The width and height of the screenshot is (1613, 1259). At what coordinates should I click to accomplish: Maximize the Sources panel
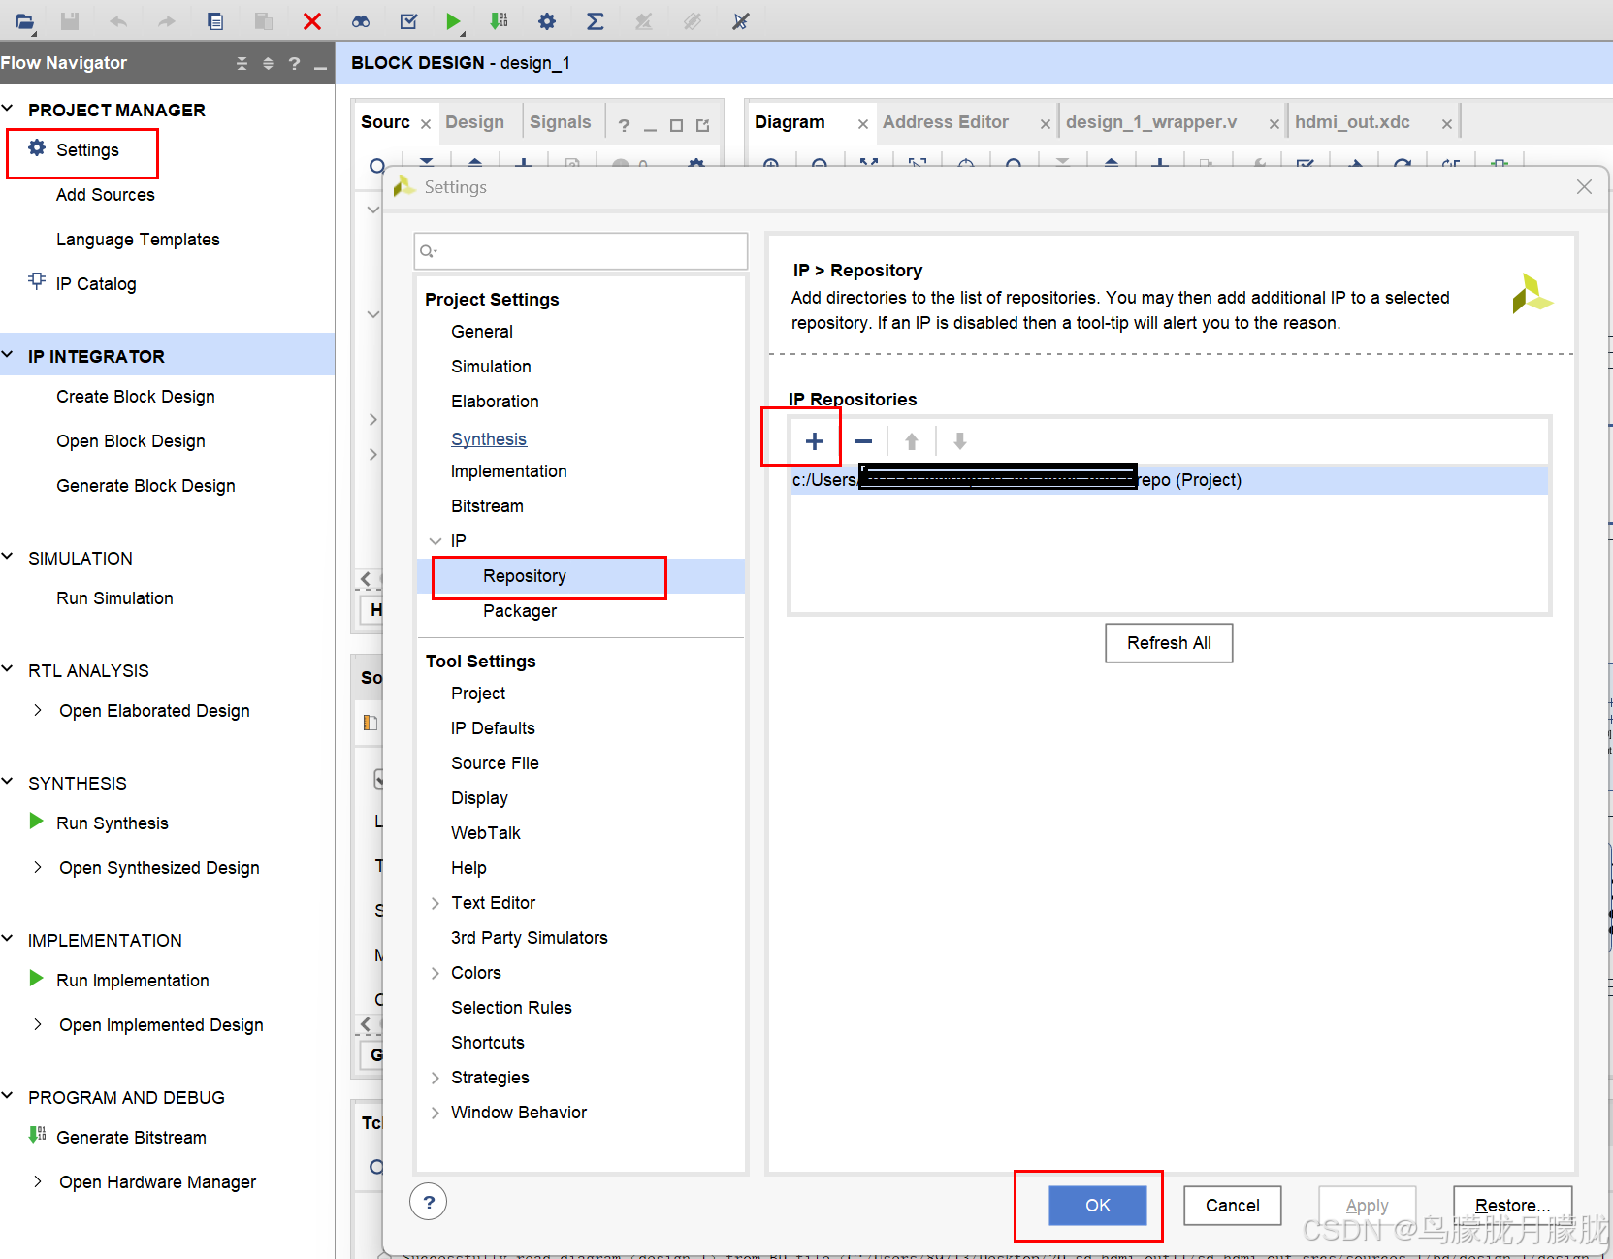pos(677,125)
